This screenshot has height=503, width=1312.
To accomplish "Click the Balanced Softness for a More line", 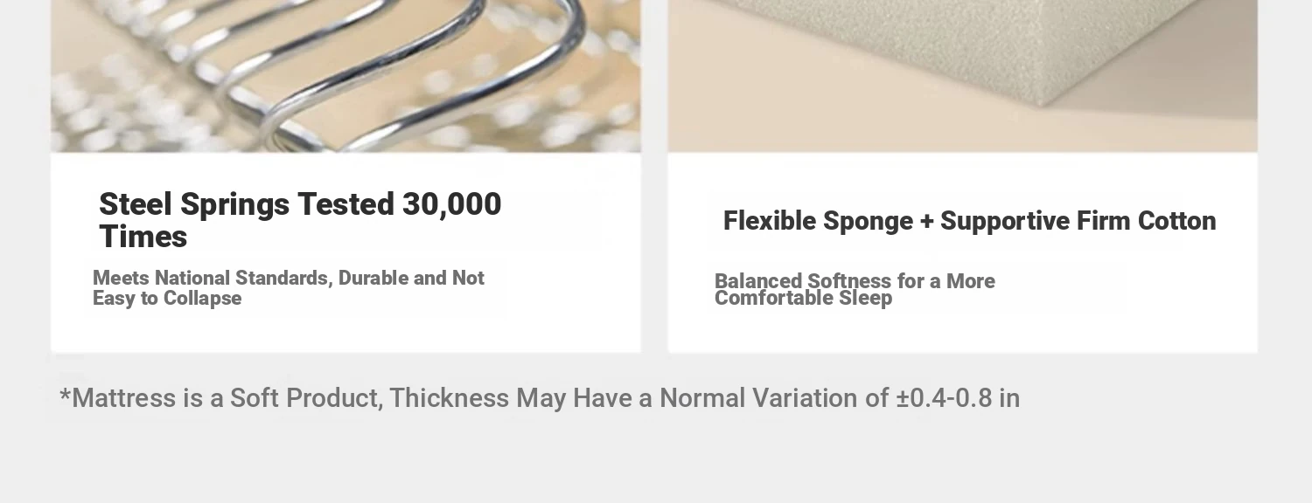I will [855, 281].
